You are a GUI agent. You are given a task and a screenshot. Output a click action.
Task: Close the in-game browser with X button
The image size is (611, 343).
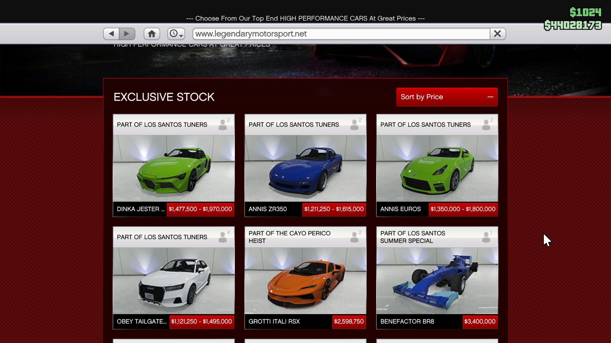coord(497,34)
